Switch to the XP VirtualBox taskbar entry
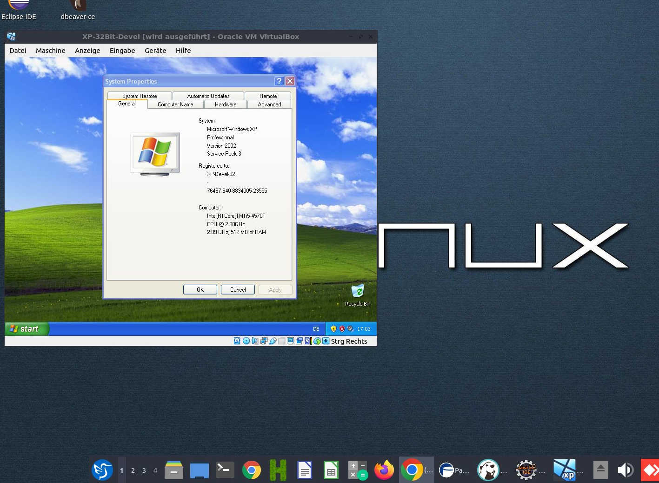Viewport: 659px width, 483px height. [x=569, y=470]
